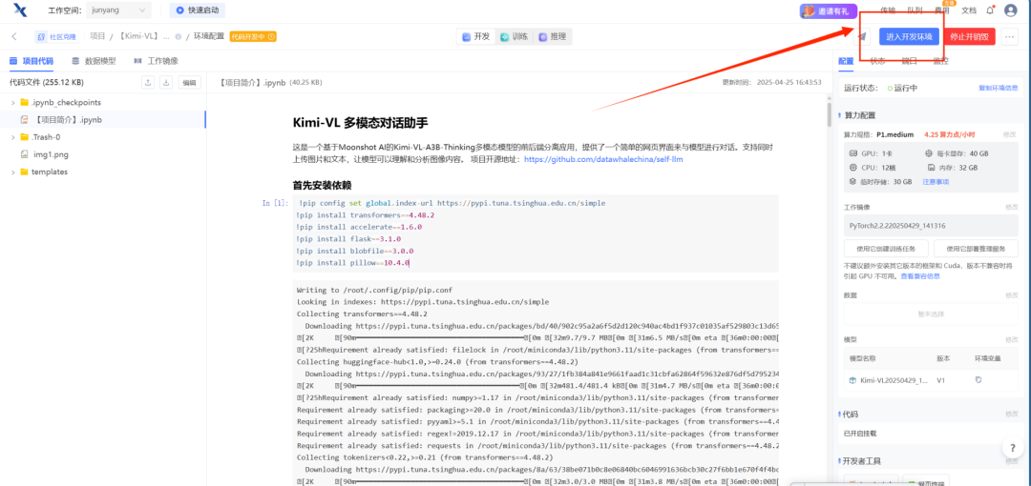Click the cube icon next to Kimi-VL20250429 model
This screenshot has height=486, width=1031.
852,379
